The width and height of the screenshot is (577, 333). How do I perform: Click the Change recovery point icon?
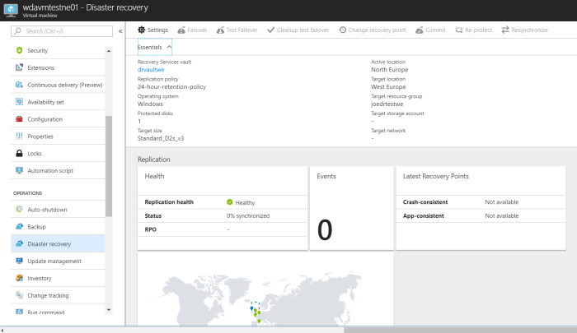[342, 30]
